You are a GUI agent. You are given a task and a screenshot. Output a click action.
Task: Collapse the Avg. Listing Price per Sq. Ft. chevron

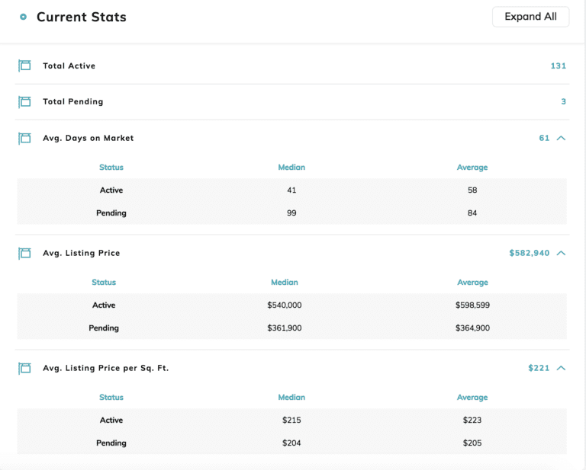coord(561,368)
